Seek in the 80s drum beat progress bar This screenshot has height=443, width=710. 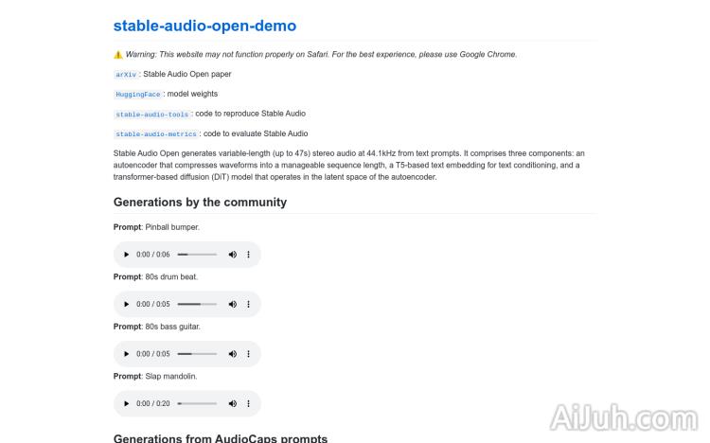pyautogui.click(x=197, y=305)
